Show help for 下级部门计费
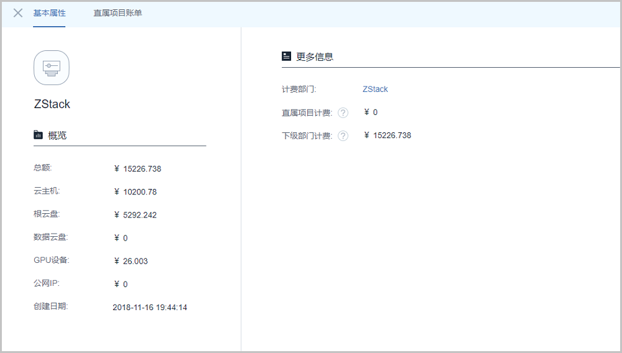The width and height of the screenshot is (622, 353). (x=343, y=135)
